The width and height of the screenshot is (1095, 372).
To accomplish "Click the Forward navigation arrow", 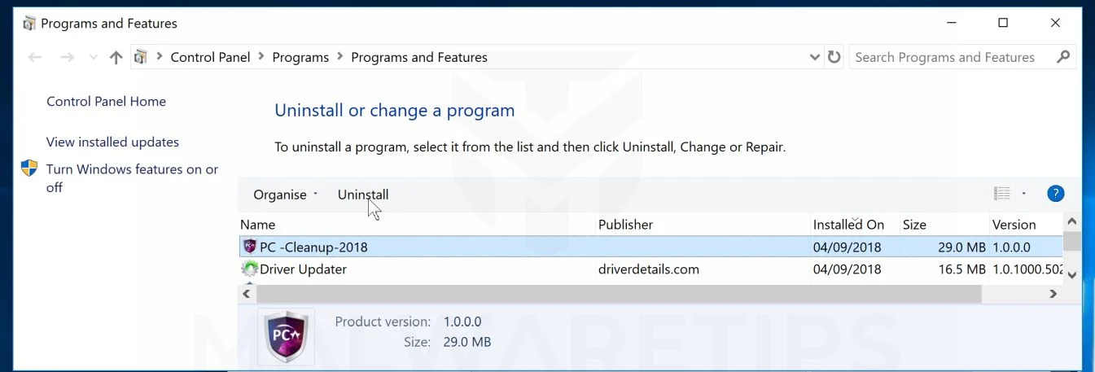I will [x=68, y=58].
